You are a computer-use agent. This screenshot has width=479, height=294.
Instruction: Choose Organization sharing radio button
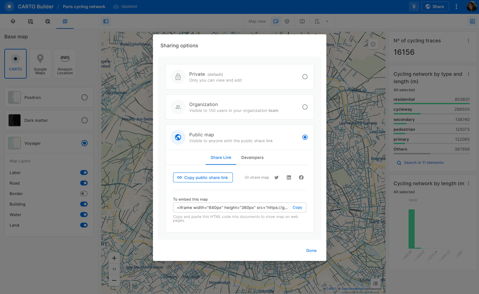click(305, 107)
